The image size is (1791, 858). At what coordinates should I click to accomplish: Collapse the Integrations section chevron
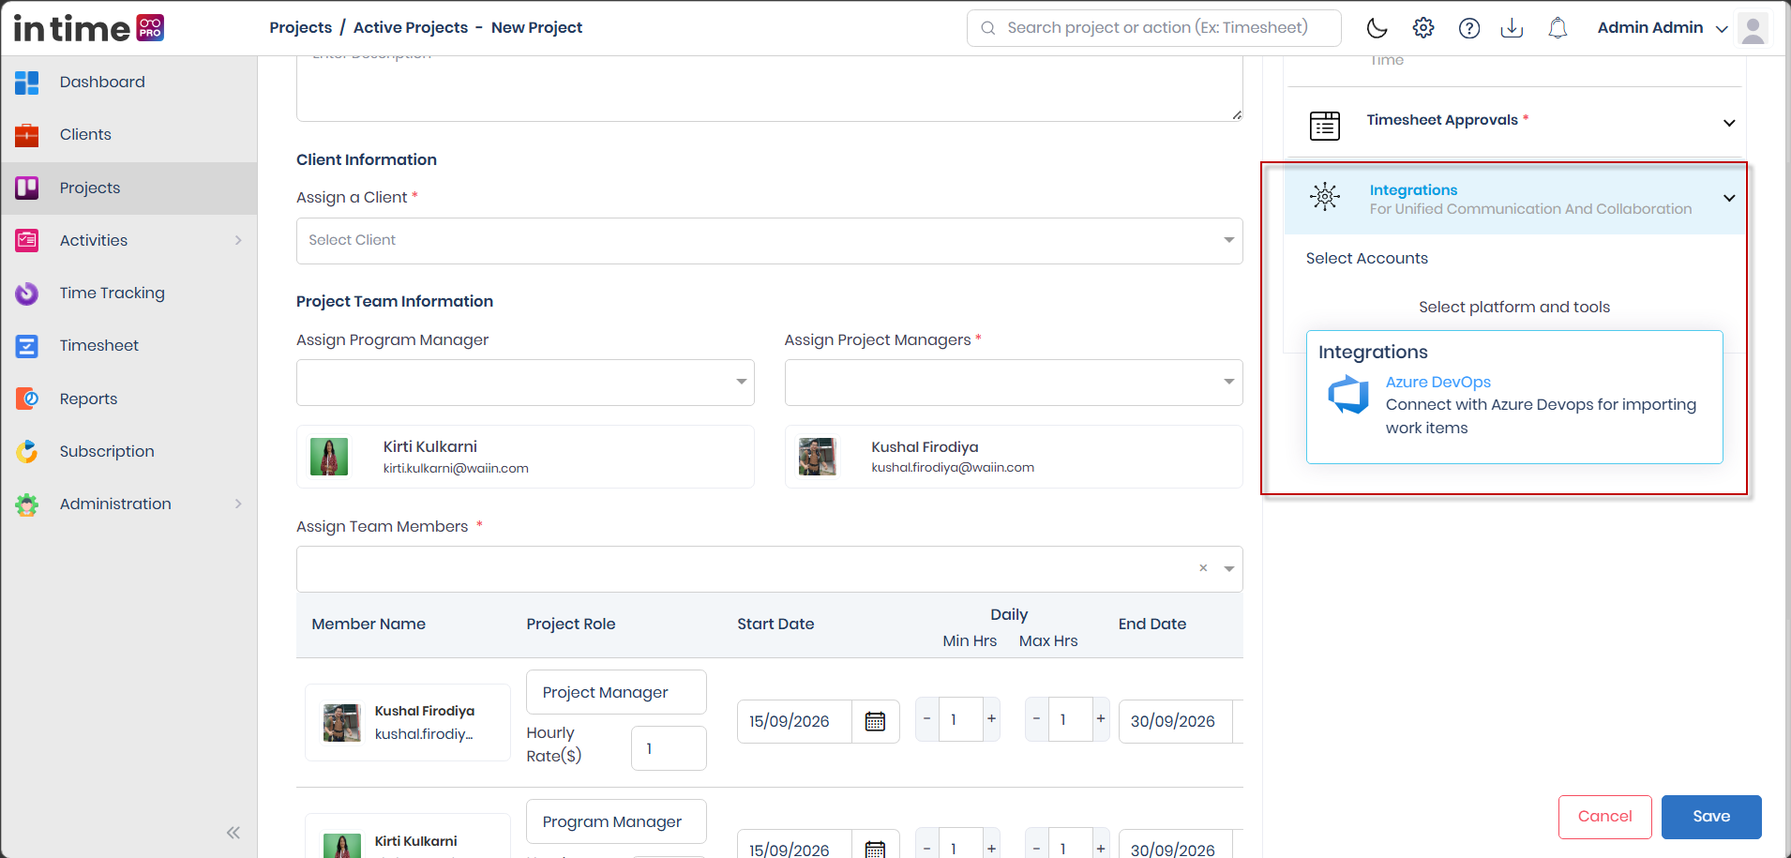1729,198
